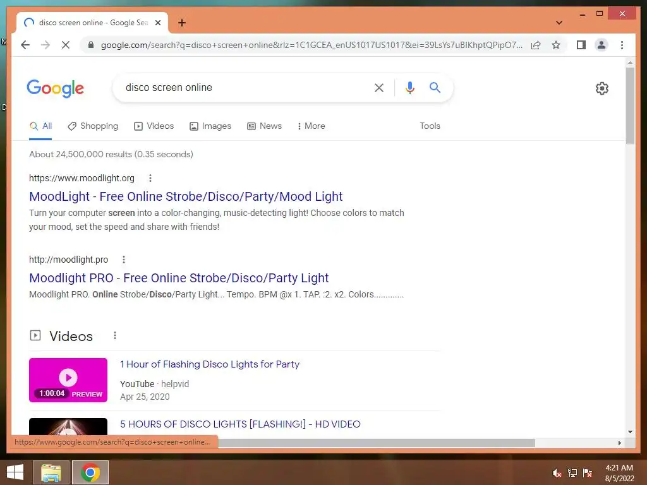Open the Chrome profile avatar
647x485 pixels.
pyautogui.click(x=602, y=45)
